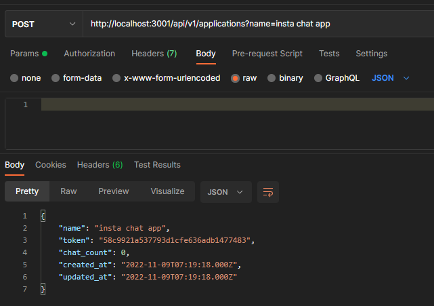Screen dimensions: 434x306
Task: Select x-www-form-urlencoded radio option
Action: coord(116,78)
